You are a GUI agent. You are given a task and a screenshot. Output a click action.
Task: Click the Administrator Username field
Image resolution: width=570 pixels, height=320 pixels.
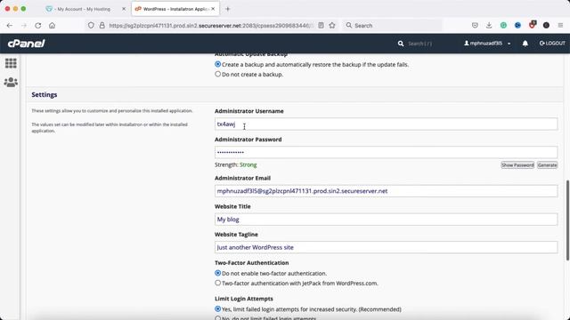point(386,124)
